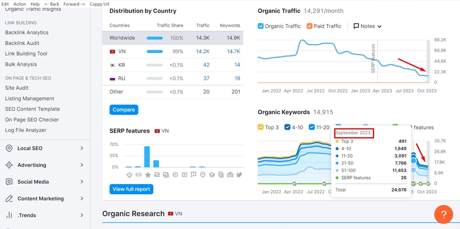
Task: Click the top stories documents icon
Action: tap(221, 175)
